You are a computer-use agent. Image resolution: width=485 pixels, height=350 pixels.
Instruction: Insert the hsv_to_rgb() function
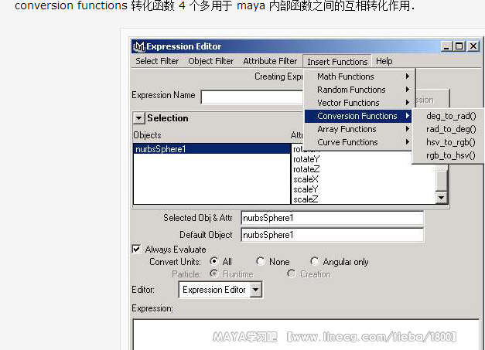(451, 142)
